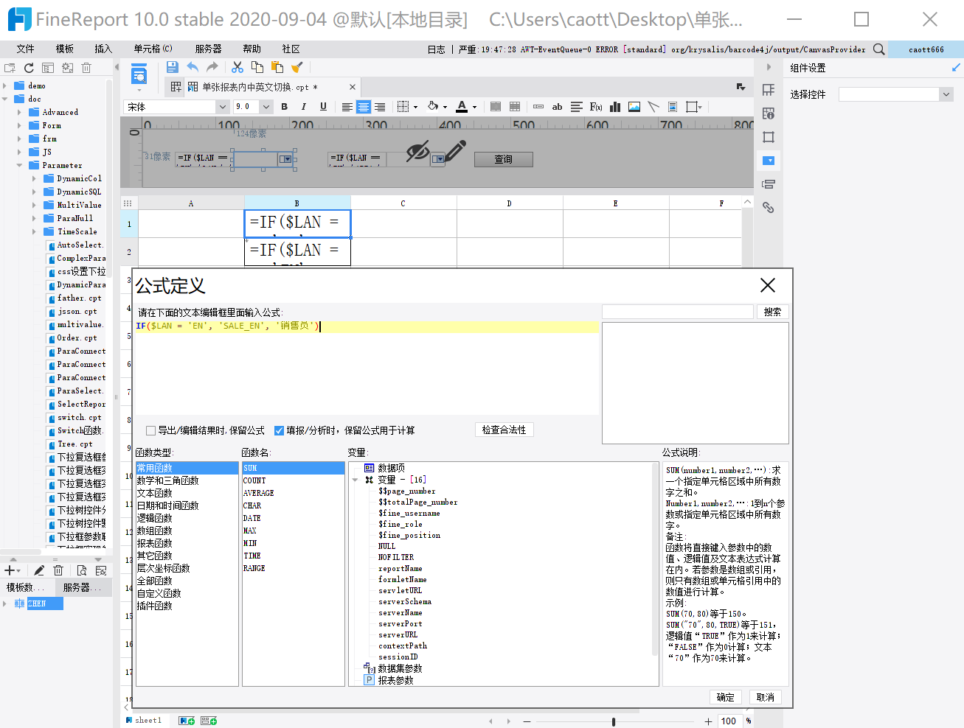964x728 pixels.
Task: Toggle center text alignment button
Action: 364,107
